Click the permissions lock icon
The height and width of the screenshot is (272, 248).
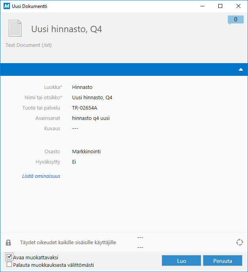point(8,242)
